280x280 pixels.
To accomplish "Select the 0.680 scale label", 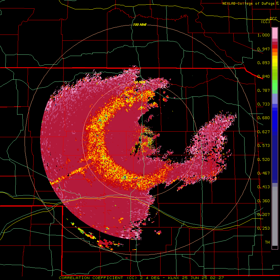I will (x=264, y=118).
